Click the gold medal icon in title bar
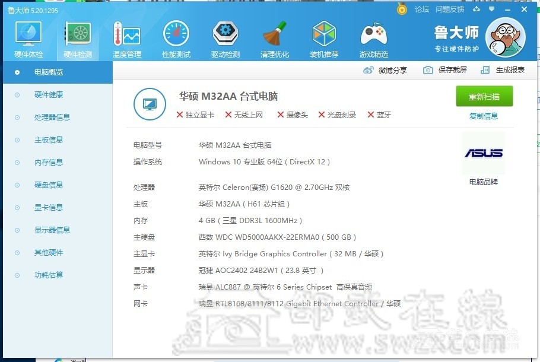Image resolution: width=540 pixels, height=362 pixels. (402, 9)
